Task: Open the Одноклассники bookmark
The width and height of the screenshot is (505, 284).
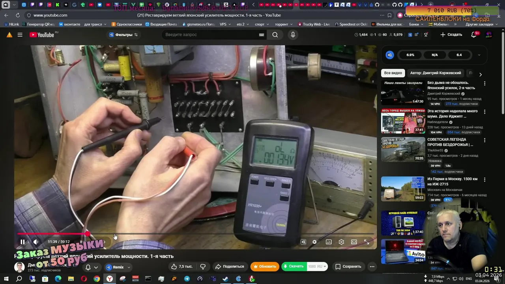Action: point(126,24)
